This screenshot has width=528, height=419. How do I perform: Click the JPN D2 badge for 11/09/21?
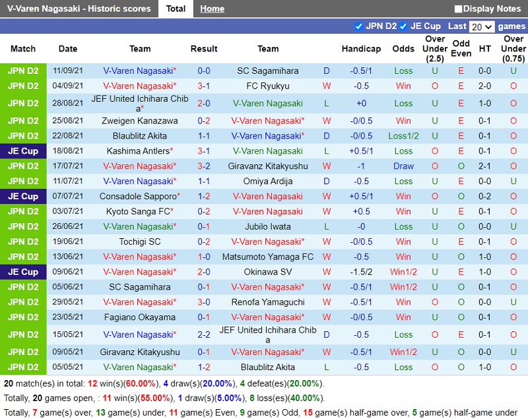coord(23,71)
